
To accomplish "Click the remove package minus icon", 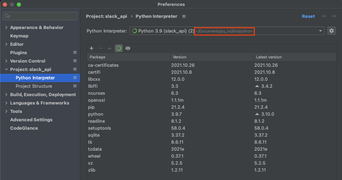I will [x=101, y=48].
